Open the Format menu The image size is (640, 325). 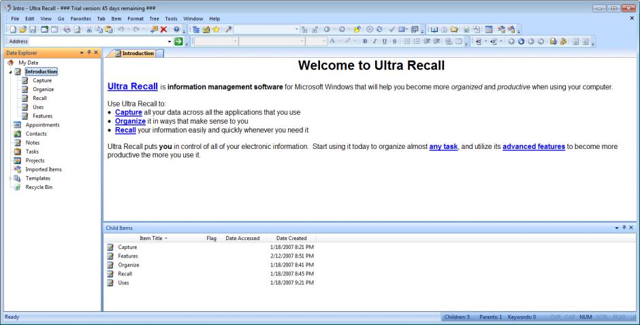135,19
